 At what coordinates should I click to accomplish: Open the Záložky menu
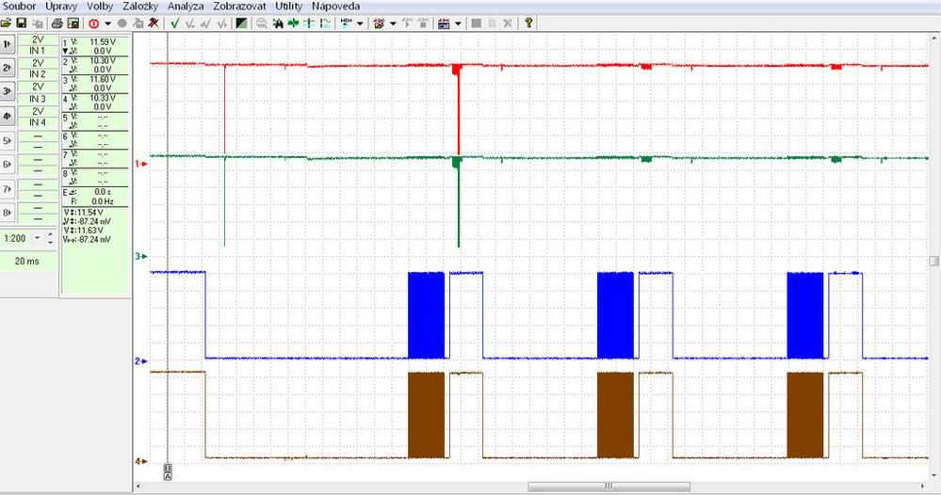click(140, 6)
